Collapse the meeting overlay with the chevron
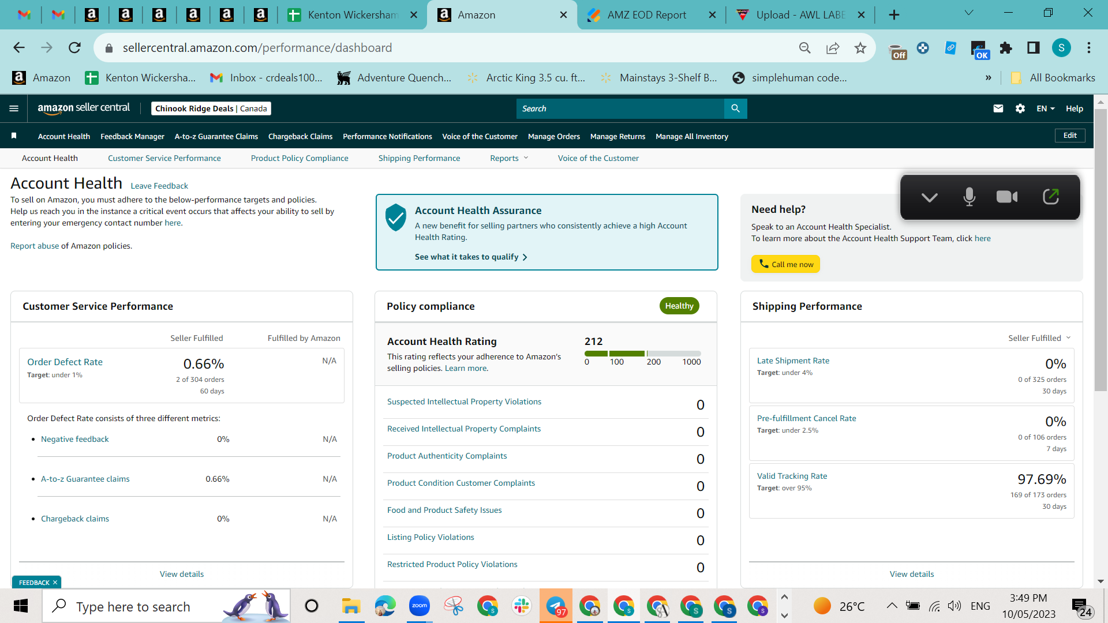The height and width of the screenshot is (623, 1108). (x=929, y=198)
